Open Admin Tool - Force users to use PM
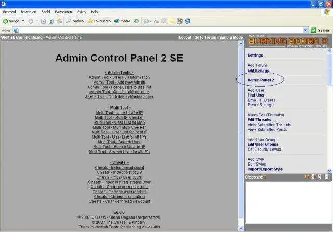This screenshot has height=232, width=333. [119, 87]
